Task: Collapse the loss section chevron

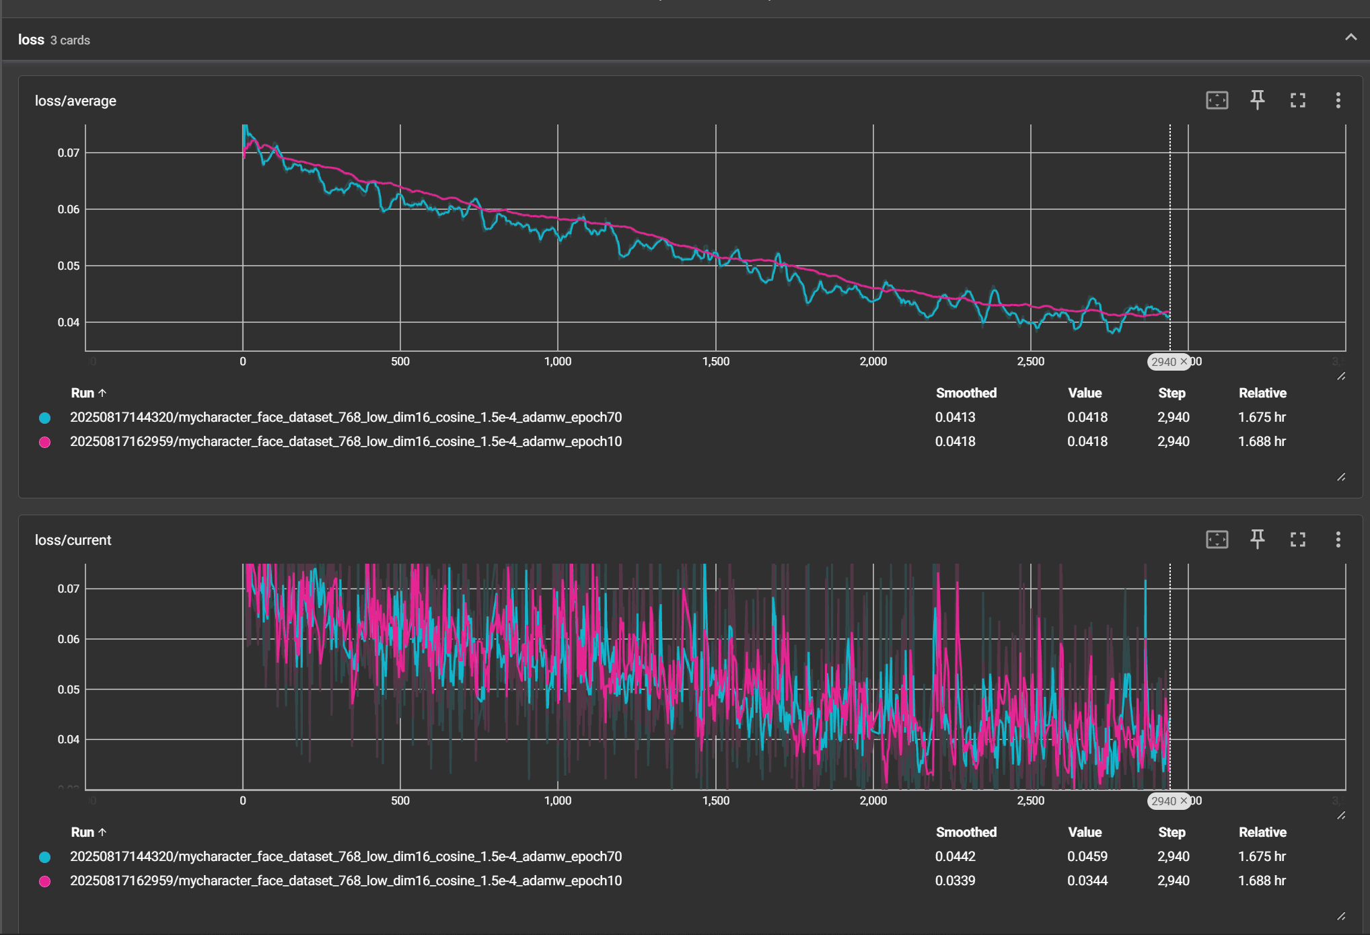Action: (x=1350, y=38)
